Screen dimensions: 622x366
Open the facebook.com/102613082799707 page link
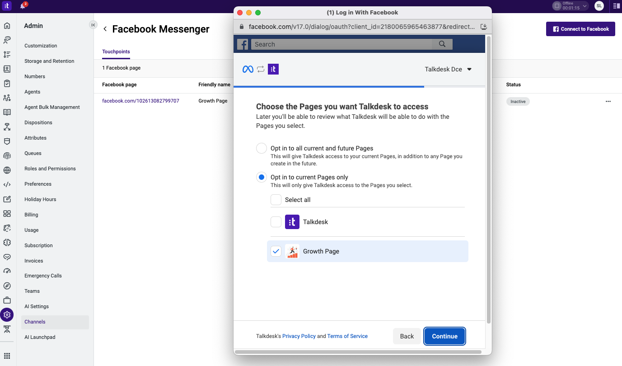tap(140, 101)
